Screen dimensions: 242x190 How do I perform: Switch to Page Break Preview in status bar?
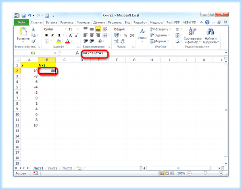172,173
